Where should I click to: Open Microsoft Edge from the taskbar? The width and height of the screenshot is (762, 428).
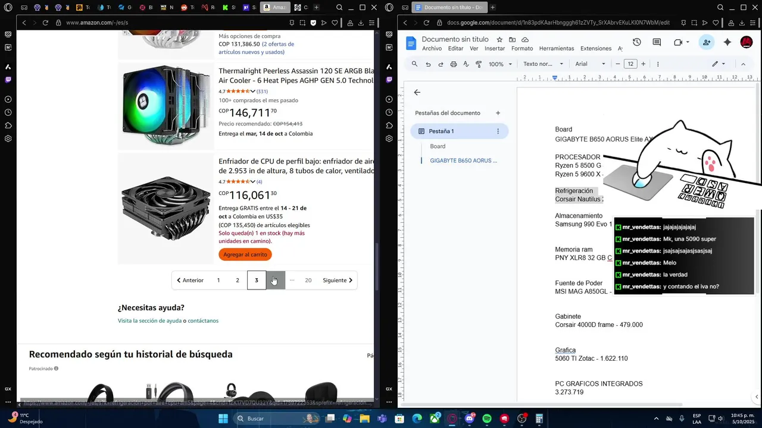click(x=417, y=418)
